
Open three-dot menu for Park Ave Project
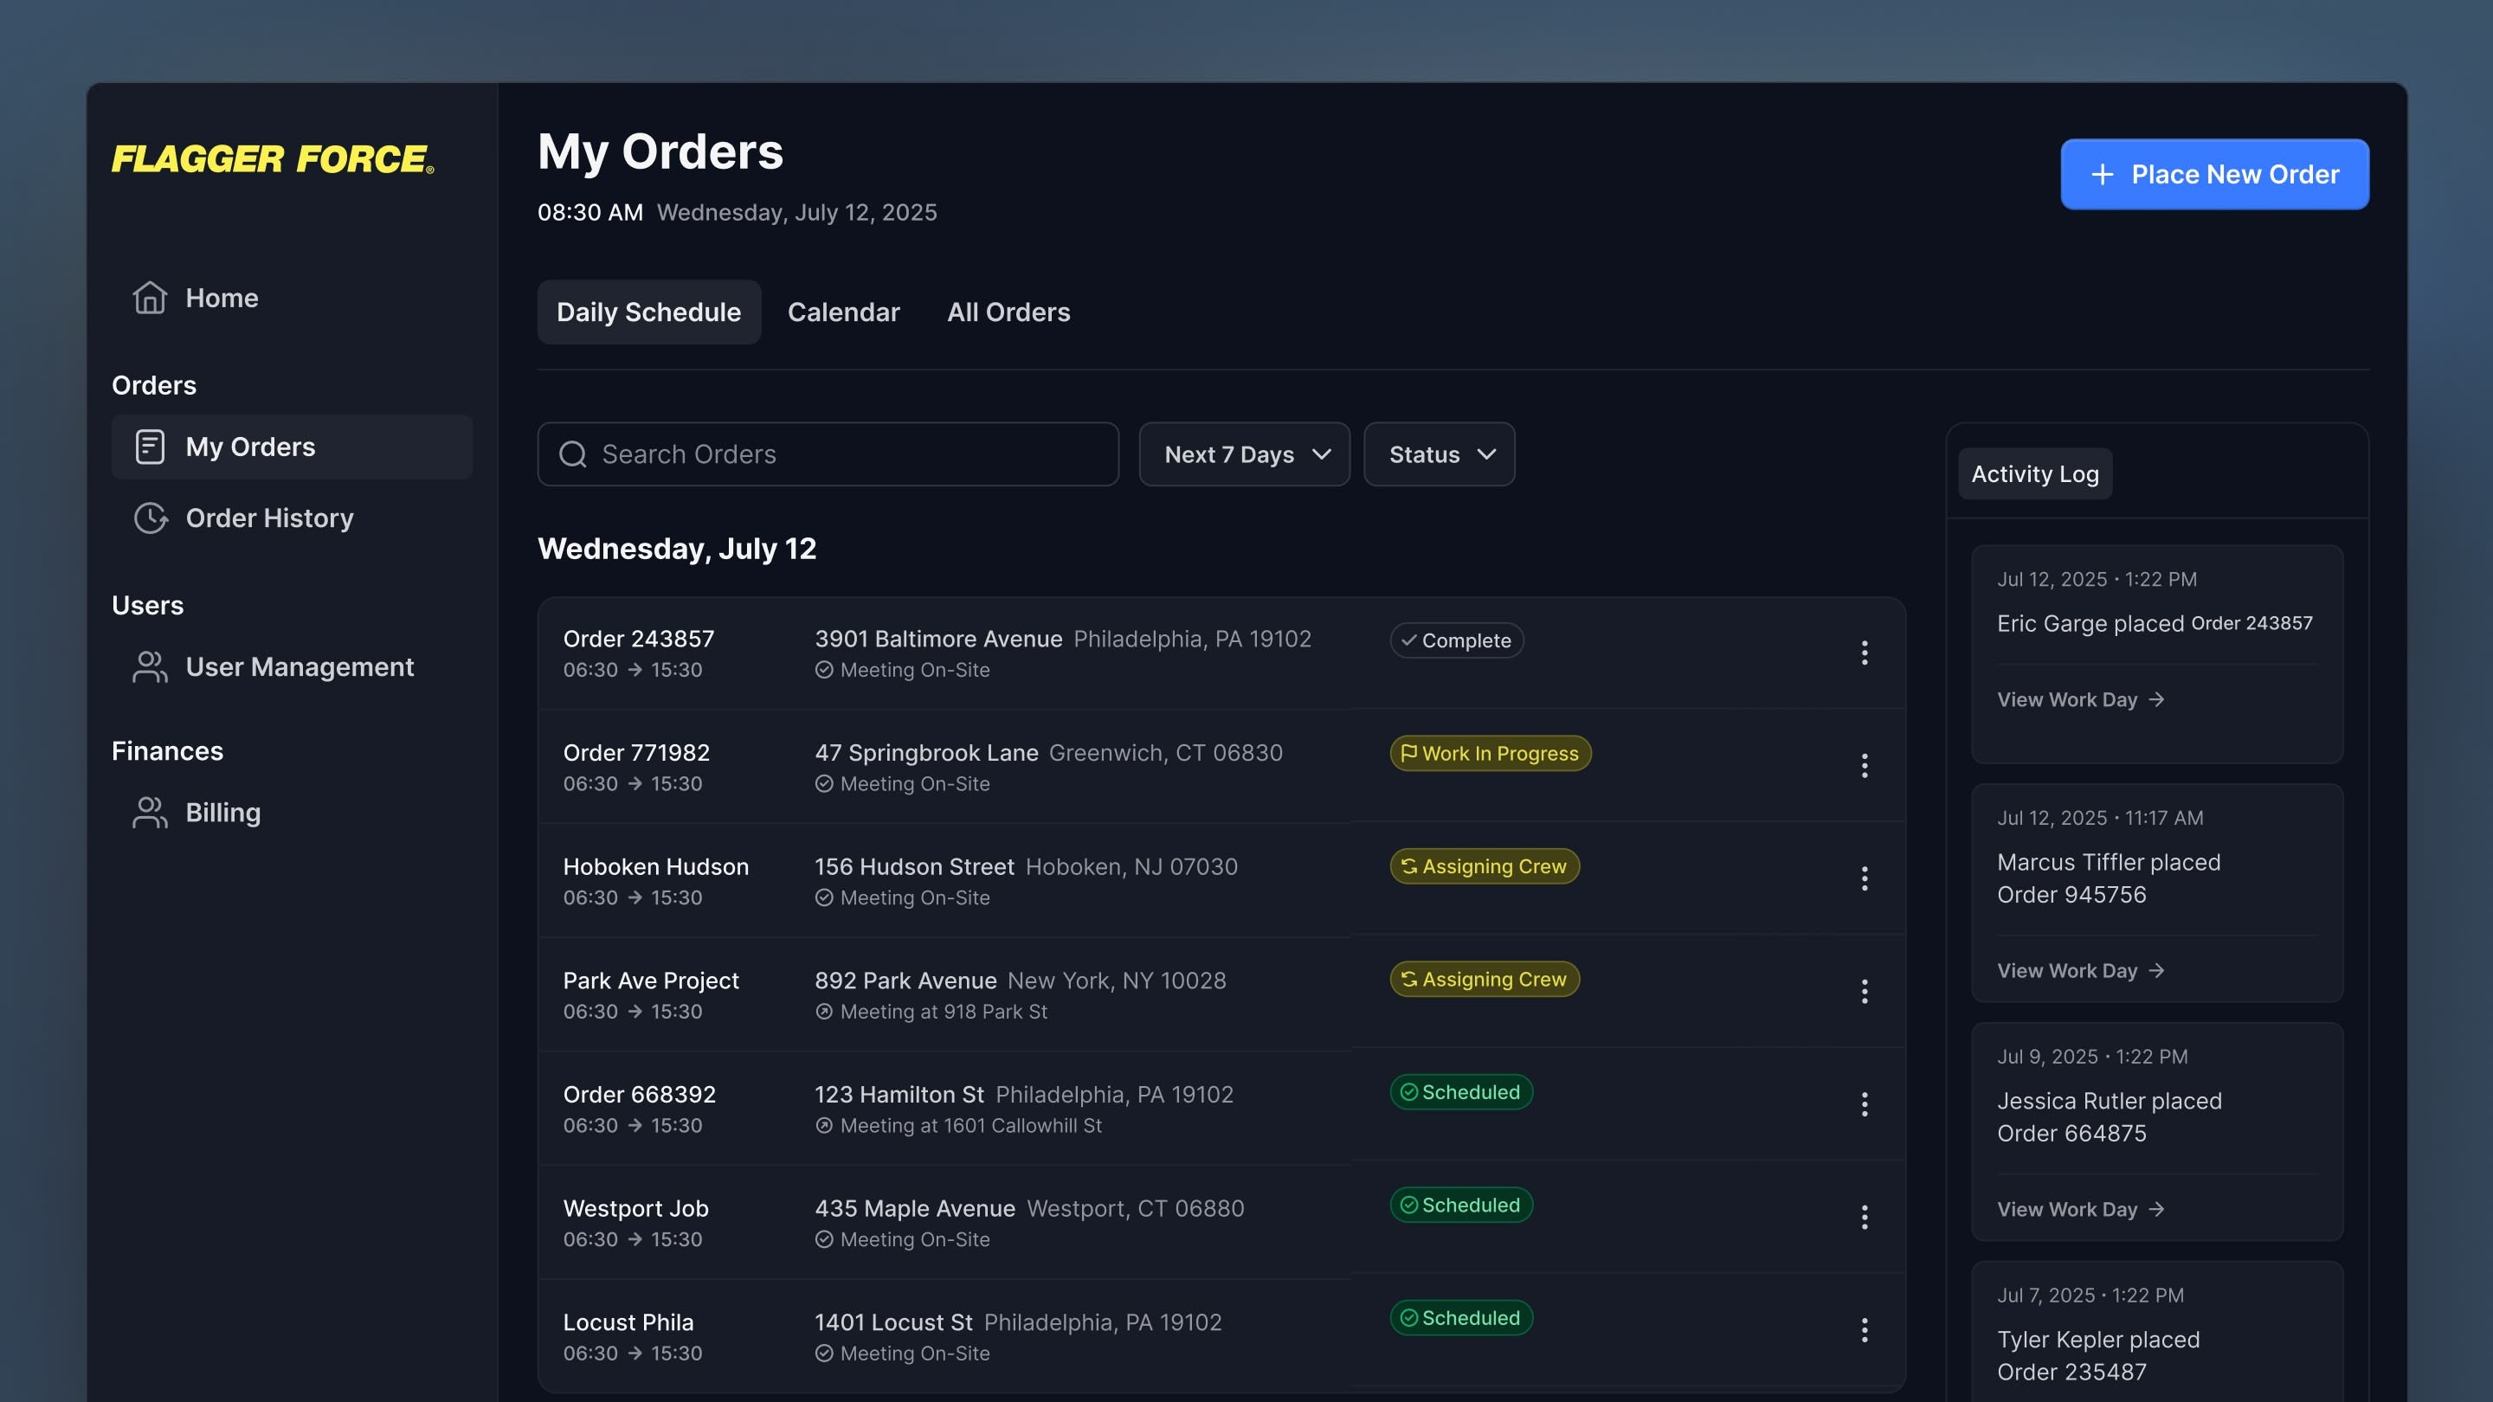[1864, 992]
